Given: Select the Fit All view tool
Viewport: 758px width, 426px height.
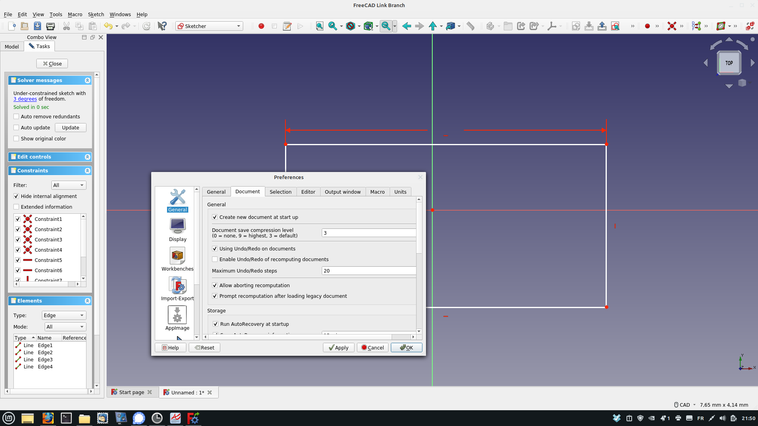Looking at the screenshot, I should pos(320,26).
